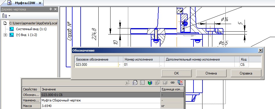Viewport: 275px width, 109px height.
Task: Close the Дерево чертежа panel
Action: point(55,9)
